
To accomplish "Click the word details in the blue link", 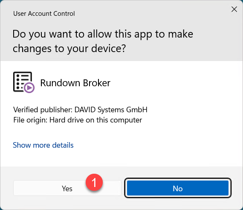I will 63,145.
